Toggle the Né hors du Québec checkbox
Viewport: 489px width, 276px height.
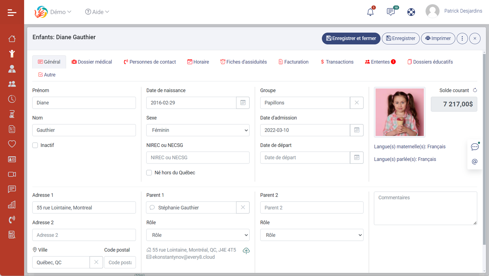coord(149,173)
